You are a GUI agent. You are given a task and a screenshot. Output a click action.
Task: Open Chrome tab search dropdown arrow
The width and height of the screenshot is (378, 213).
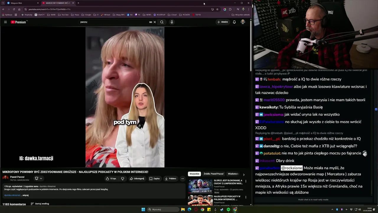[x=3, y=3]
